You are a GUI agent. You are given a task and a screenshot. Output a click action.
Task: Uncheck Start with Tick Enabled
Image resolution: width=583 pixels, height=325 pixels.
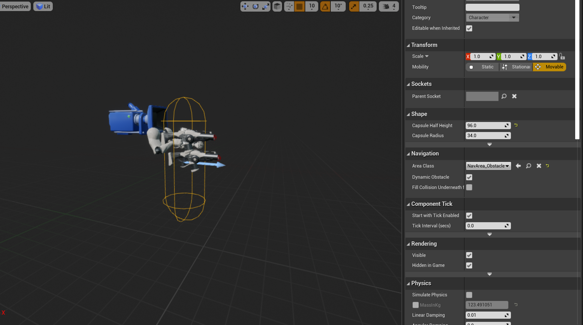[469, 215]
